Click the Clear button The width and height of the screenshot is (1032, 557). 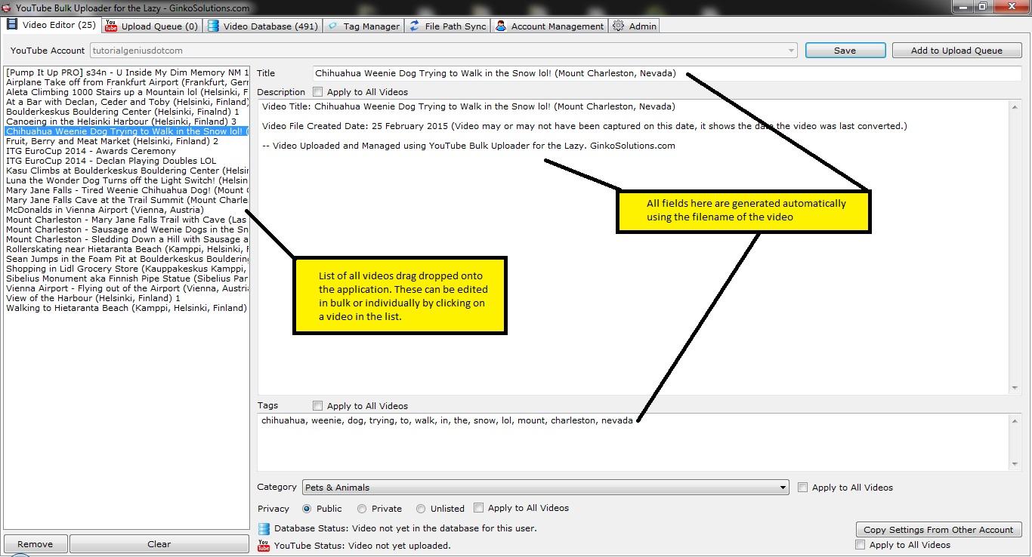159,544
